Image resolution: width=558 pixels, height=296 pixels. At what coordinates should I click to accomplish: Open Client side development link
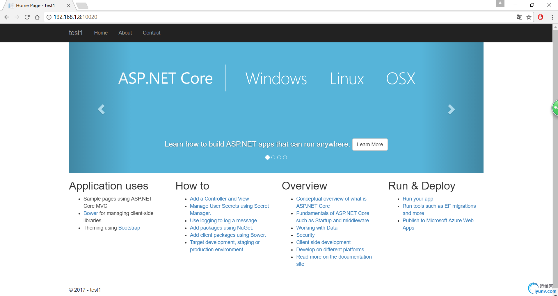(x=323, y=242)
